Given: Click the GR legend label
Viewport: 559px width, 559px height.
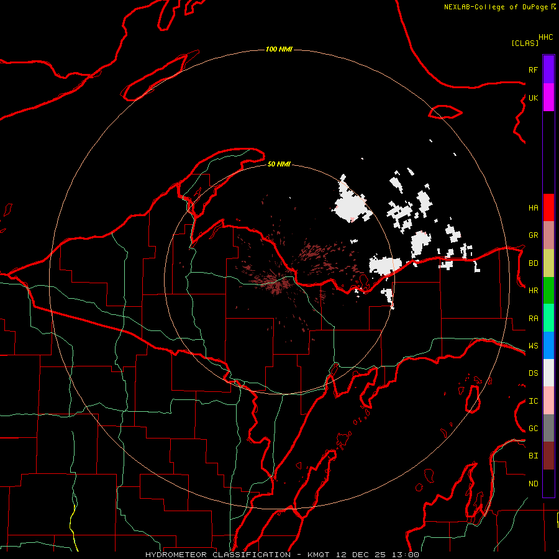Looking at the screenshot, I should tap(533, 235).
